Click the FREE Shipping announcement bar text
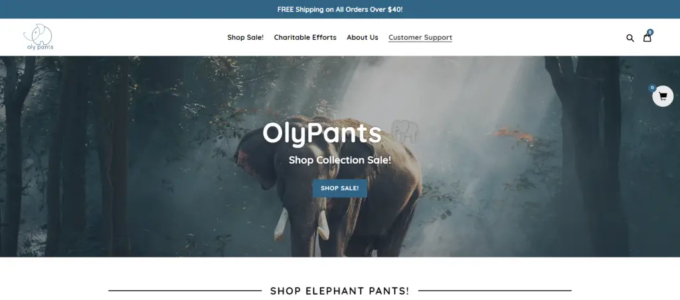Viewport: 680px width, 300px height. 340,9
